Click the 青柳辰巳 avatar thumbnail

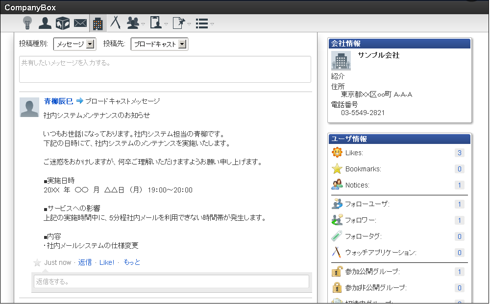coord(29,107)
